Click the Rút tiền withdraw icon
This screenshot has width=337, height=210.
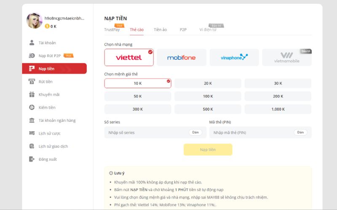pos(32,81)
